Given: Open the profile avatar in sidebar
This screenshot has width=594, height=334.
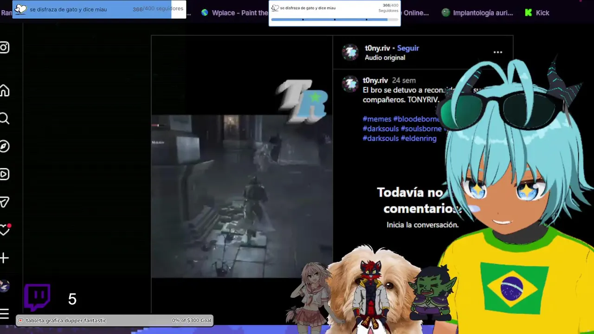Looking at the screenshot, I should (4, 286).
